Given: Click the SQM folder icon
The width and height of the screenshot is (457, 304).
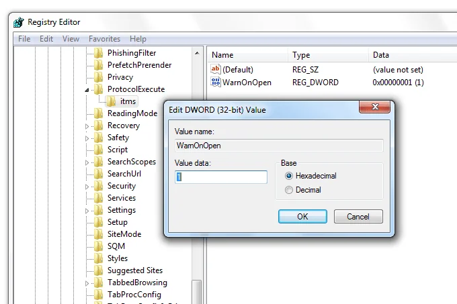Looking at the screenshot, I should (x=99, y=246).
